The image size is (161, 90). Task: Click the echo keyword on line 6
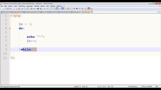click(x=31, y=37)
